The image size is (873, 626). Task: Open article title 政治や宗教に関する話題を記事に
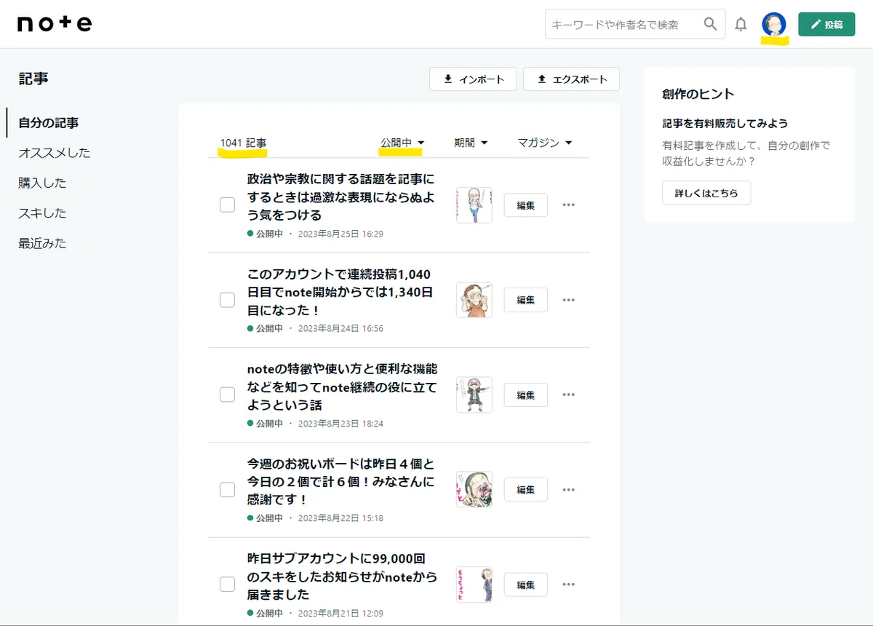(x=341, y=197)
